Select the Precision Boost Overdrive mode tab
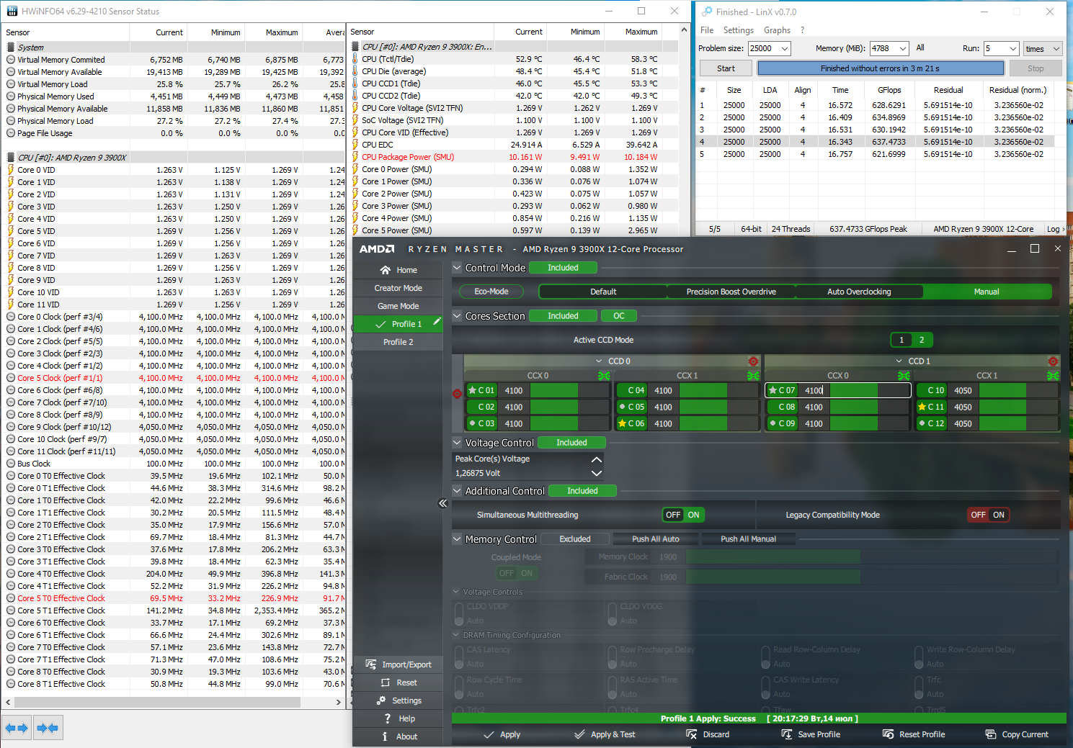This screenshot has width=1073, height=748. pos(731,292)
